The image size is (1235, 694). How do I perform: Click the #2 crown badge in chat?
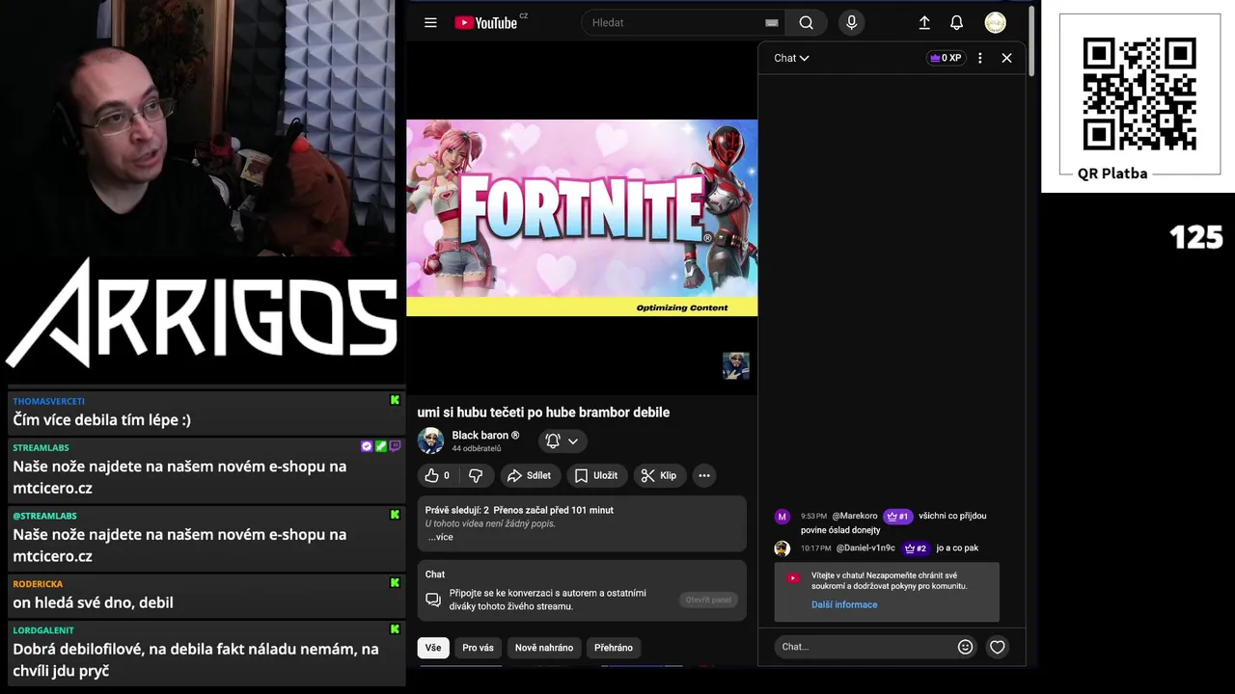coord(916,548)
